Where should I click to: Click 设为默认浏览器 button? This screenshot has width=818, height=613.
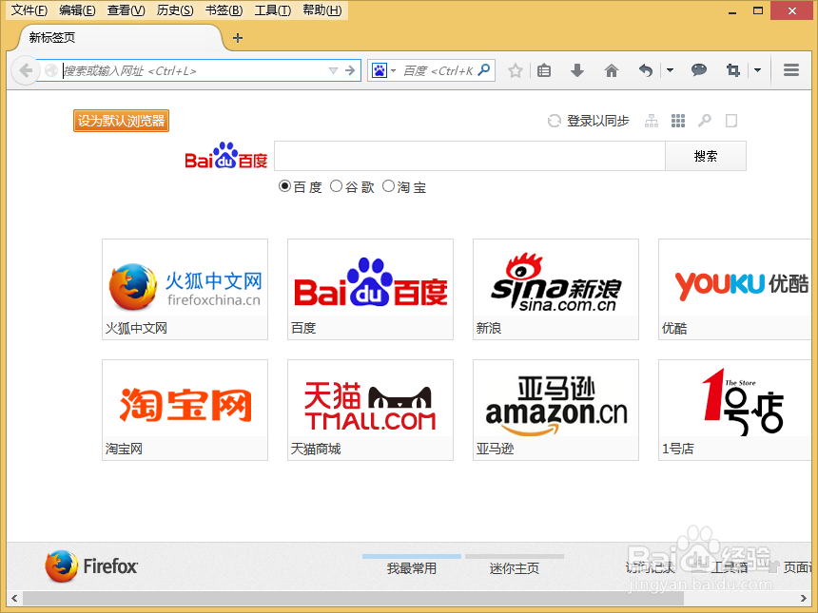(x=121, y=121)
